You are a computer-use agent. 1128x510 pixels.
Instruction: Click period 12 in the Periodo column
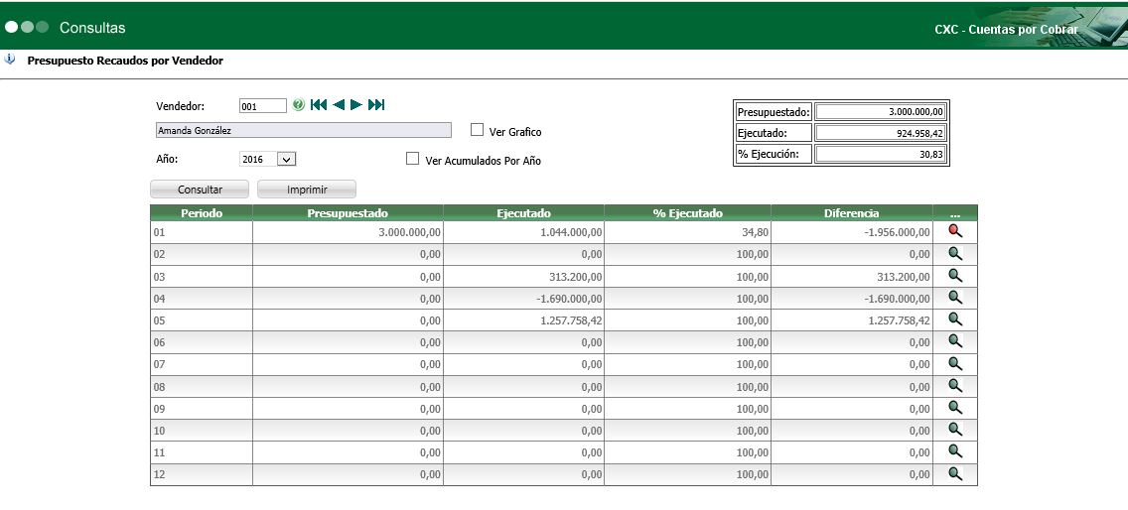coord(202,474)
